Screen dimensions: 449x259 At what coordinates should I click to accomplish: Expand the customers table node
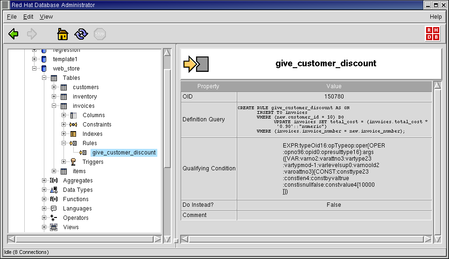coord(54,87)
